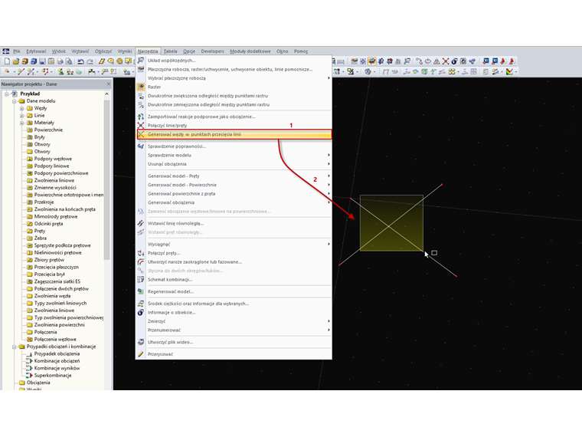Select Przekroje in the navigator tree

(44, 202)
